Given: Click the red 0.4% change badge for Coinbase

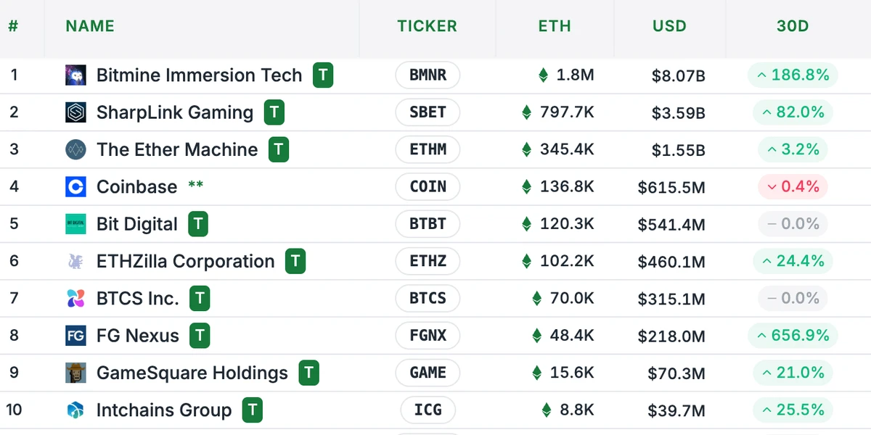Looking at the screenshot, I should [x=793, y=187].
